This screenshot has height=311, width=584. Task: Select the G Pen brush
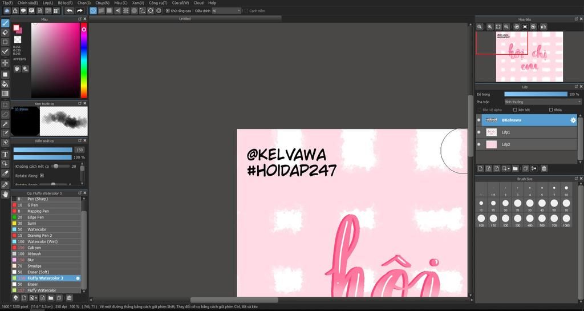pyautogui.click(x=46, y=205)
